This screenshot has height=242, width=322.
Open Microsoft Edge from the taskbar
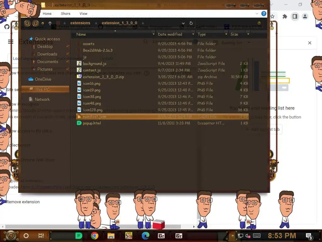point(145,236)
